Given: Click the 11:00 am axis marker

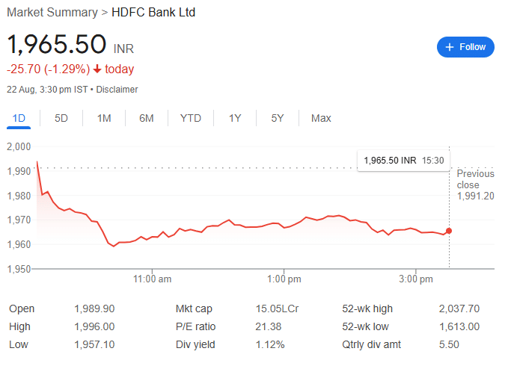Looking at the screenshot, I should tap(152, 279).
